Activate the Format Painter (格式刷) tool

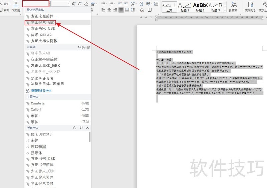[16, 7]
